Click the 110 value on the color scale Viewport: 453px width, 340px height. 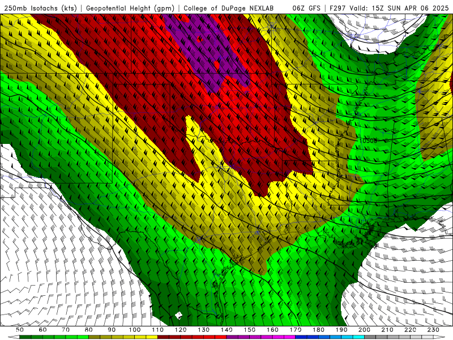158,330
